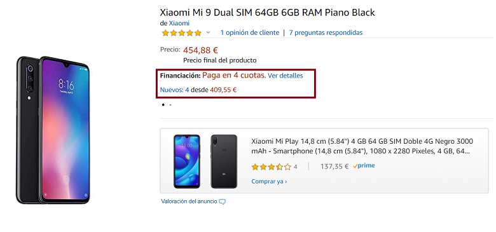Open the Xiaomi Mi Play ad title
This screenshot has width=496, height=232.
[362, 146]
